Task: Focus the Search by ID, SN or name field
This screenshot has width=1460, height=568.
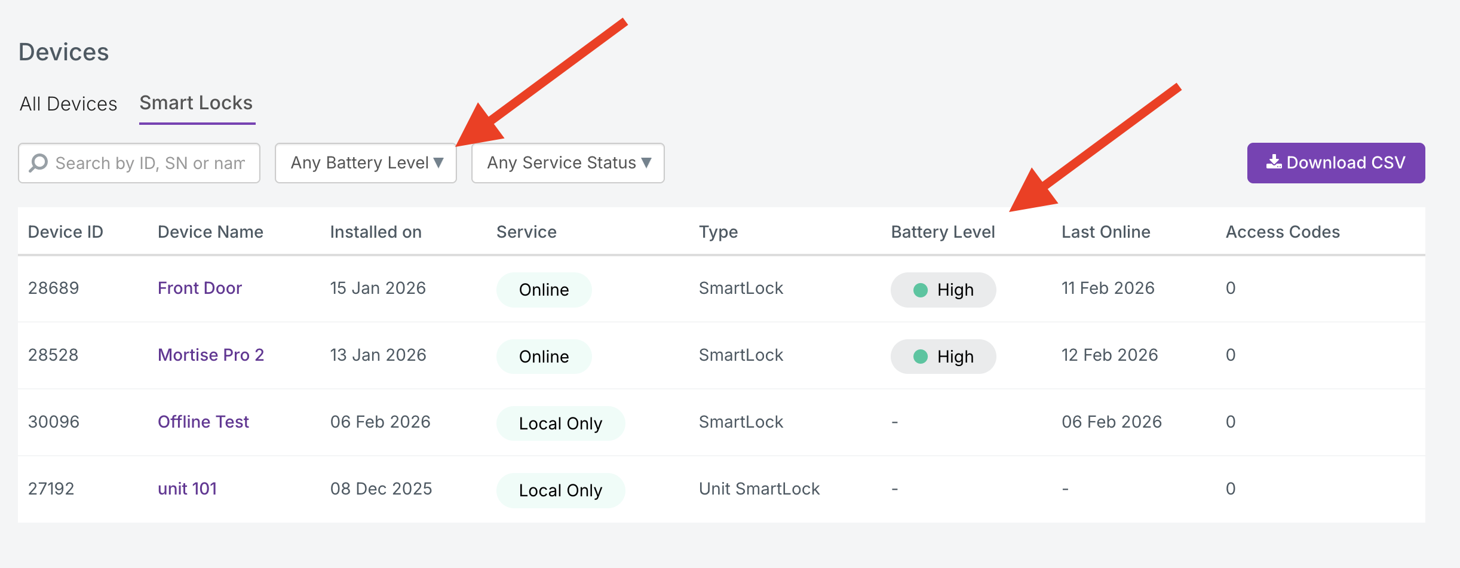Action: coord(151,163)
